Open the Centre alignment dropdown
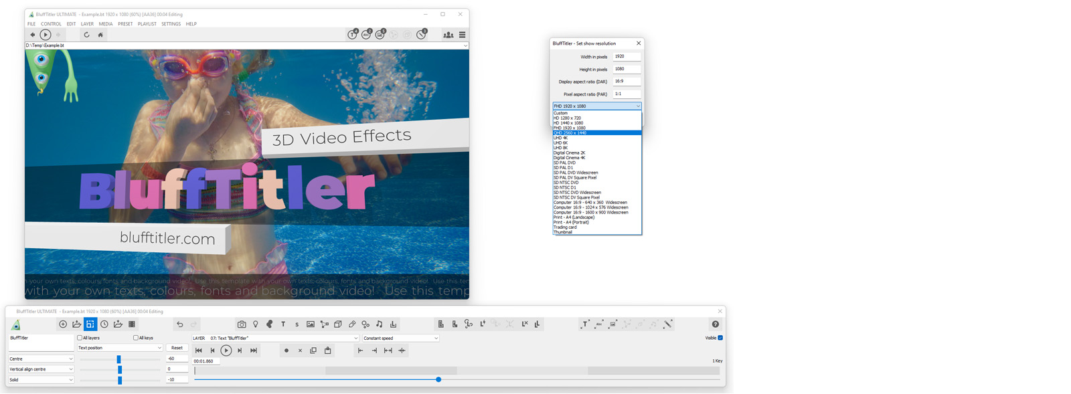Viewport: 1071px width, 394px height. point(41,359)
